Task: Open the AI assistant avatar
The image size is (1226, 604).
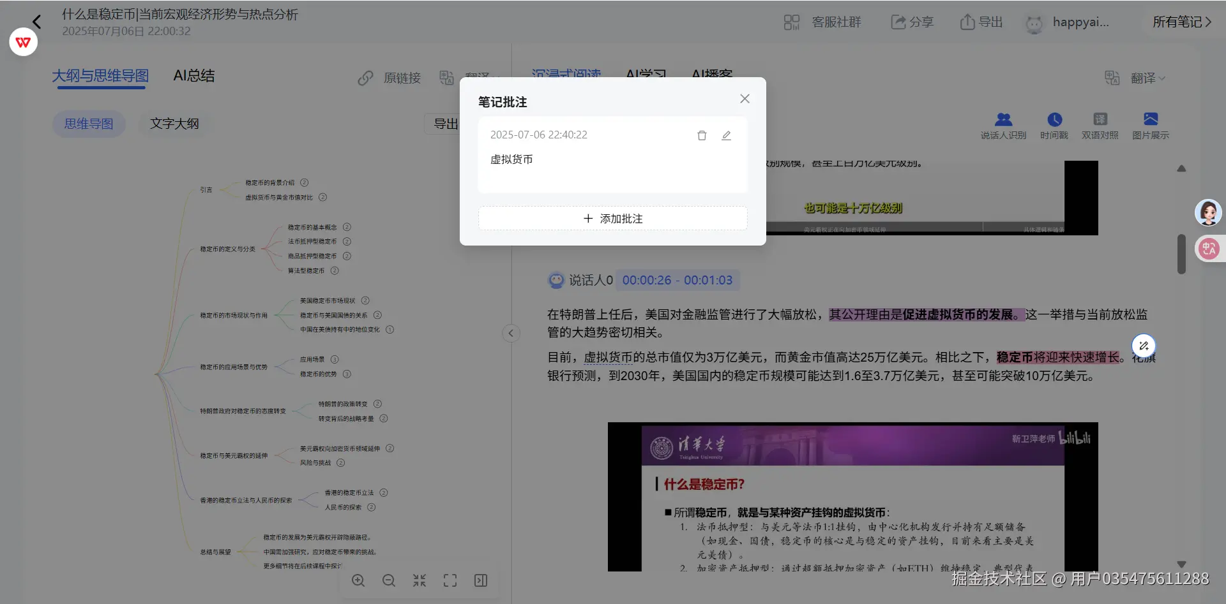Action: [x=1208, y=212]
